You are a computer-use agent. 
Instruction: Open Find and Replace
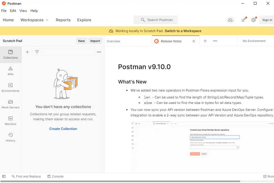(x=26, y=176)
